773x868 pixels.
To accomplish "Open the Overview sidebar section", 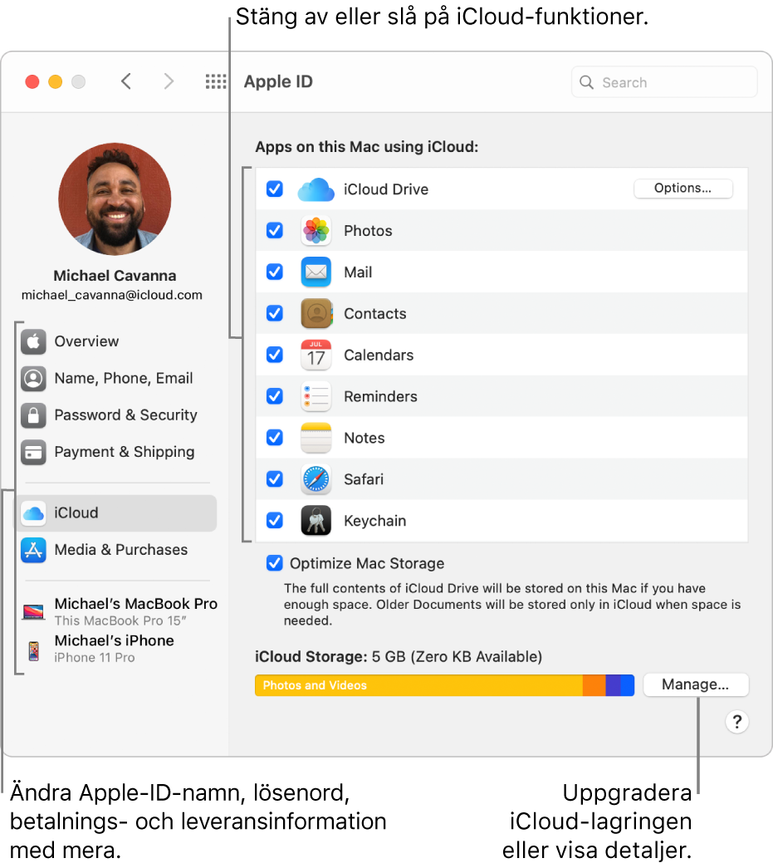I will click(x=86, y=341).
